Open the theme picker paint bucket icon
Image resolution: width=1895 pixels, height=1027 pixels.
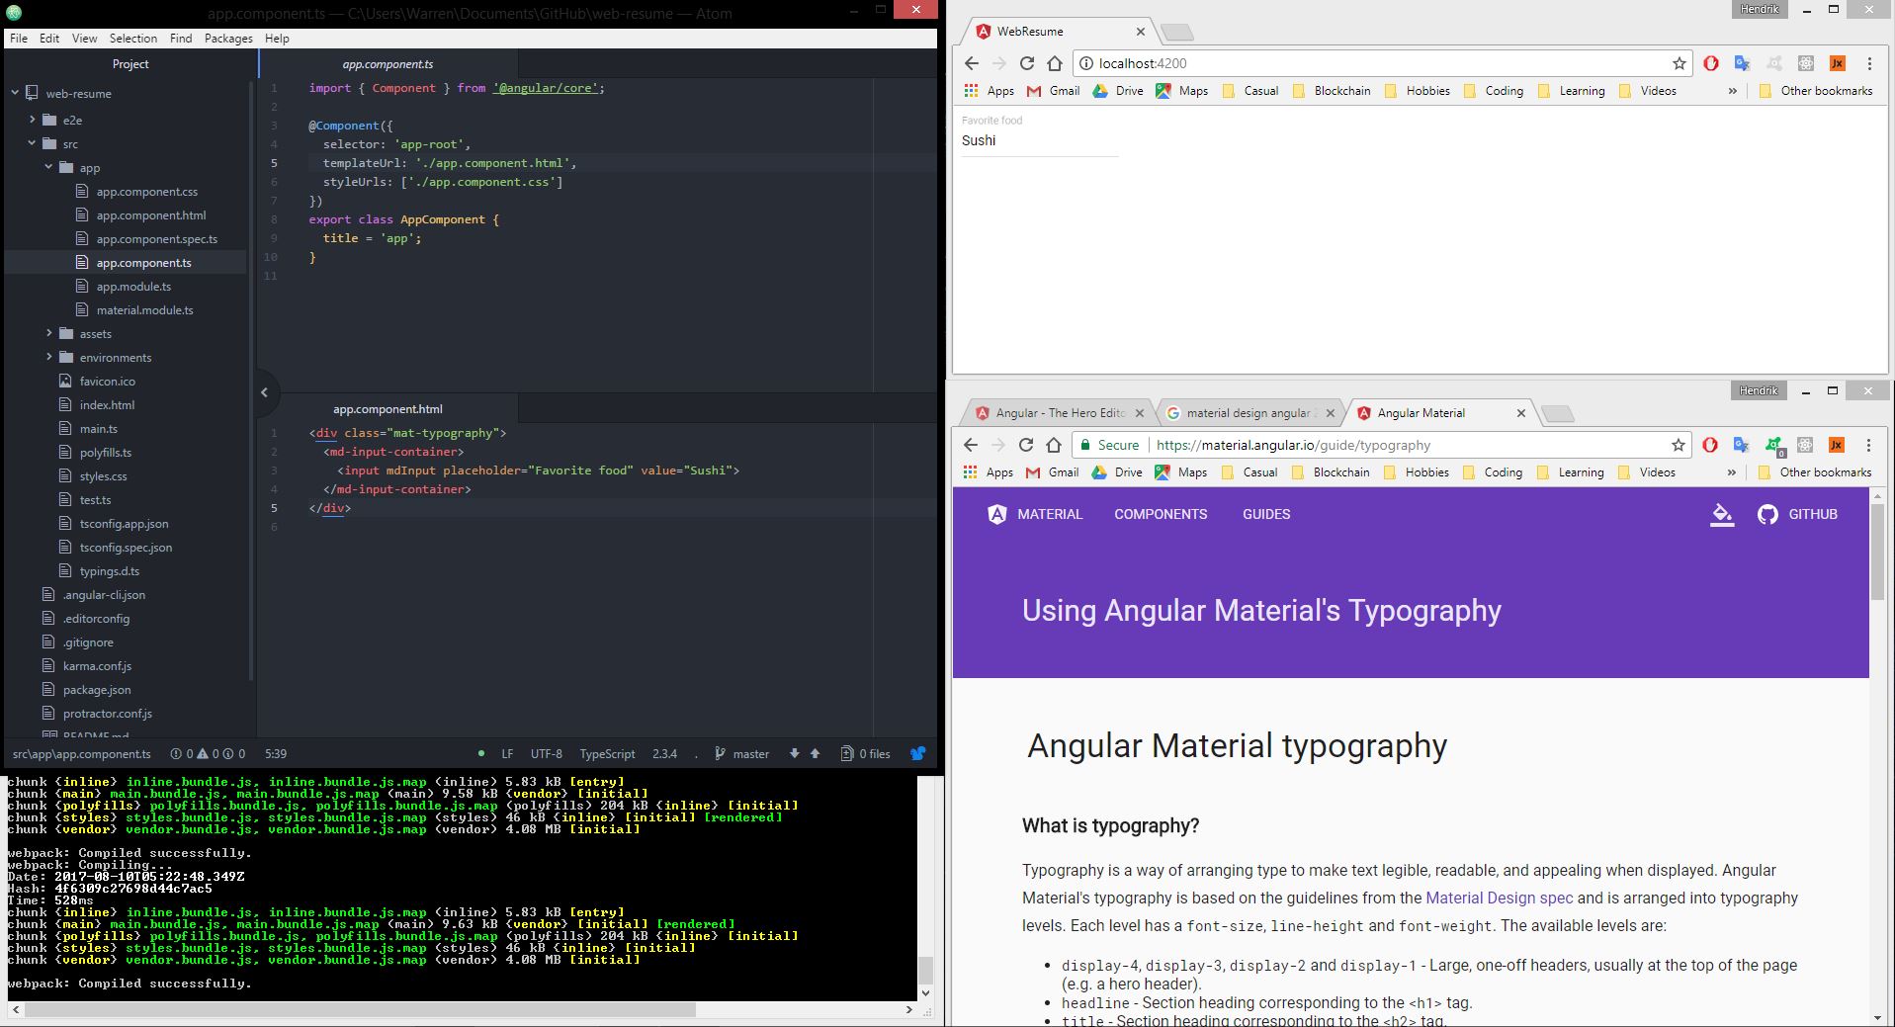click(x=1722, y=514)
